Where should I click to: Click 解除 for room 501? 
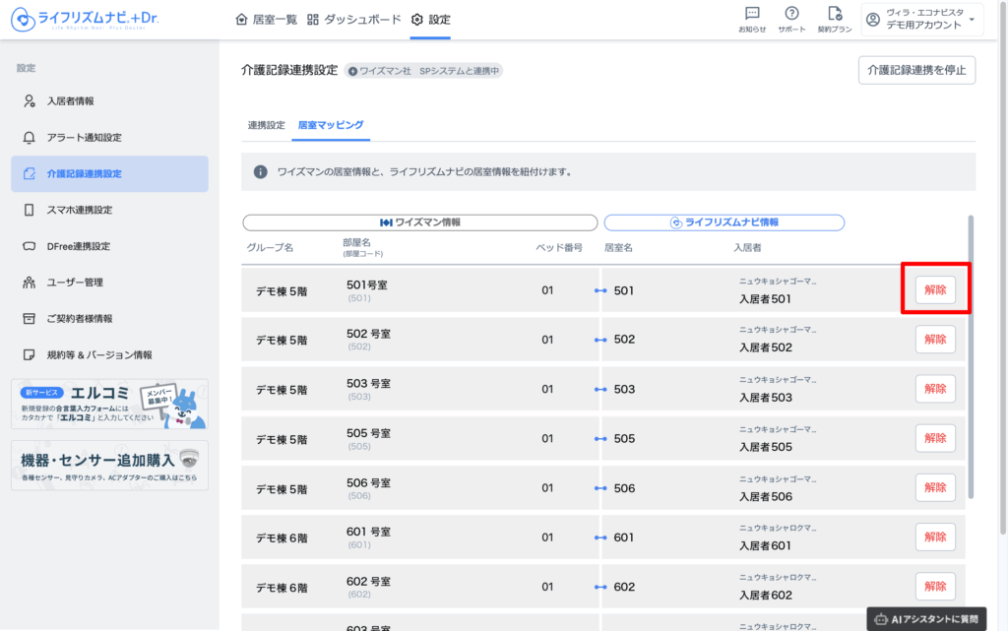click(x=935, y=289)
